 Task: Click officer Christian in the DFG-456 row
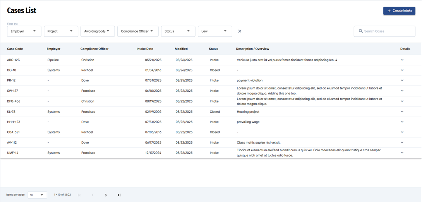point(88,101)
